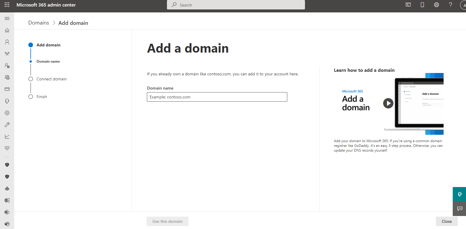Open Teams & groups sidebar icon
The width and height of the screenshot is (466, 229).
pos(7,54)
